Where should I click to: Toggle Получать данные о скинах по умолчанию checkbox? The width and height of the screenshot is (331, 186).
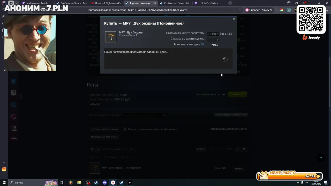(125, 129)
